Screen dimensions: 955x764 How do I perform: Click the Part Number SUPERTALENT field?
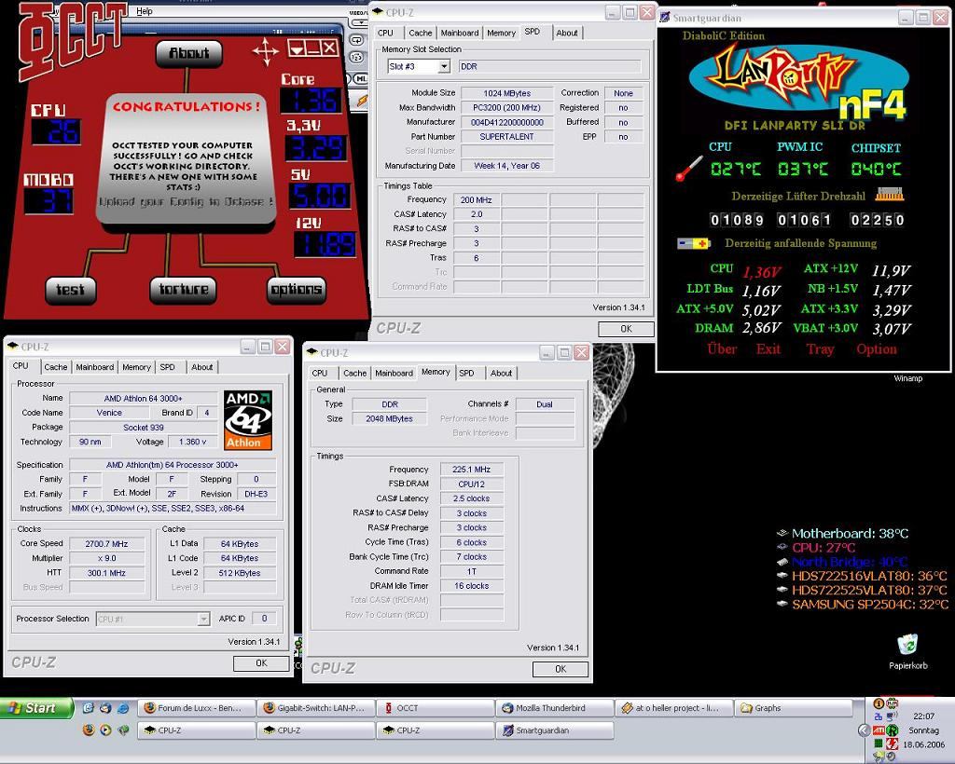(x=506, y=137)
